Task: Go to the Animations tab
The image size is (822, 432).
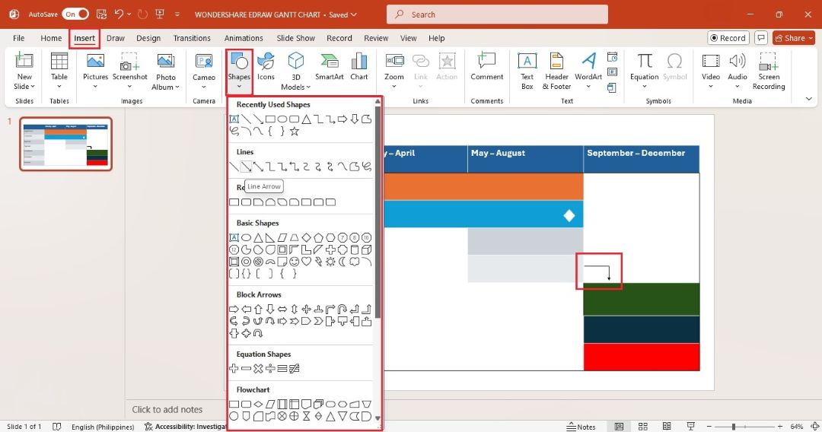Action: (244, 38)
